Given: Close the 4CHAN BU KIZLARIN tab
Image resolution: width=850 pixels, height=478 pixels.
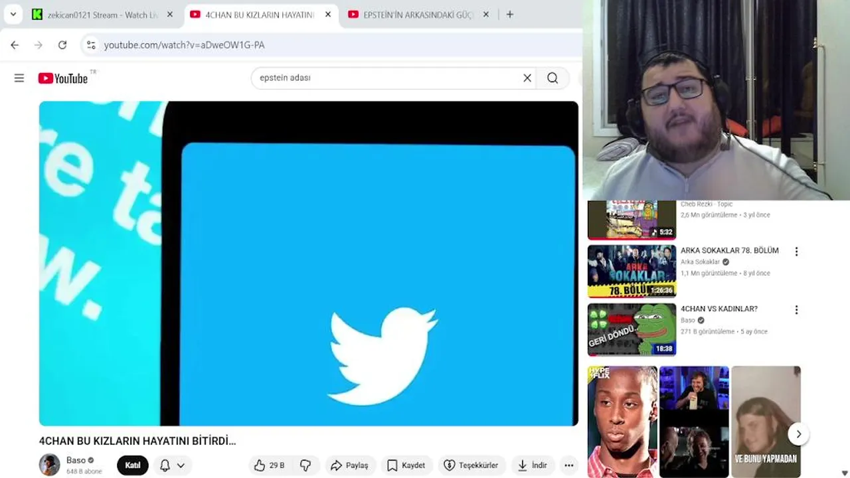Looking at the screenshot, I should tap(327, 15).
